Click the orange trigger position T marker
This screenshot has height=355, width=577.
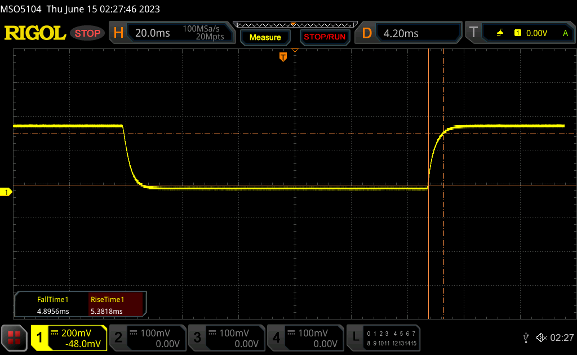[283, 57]
